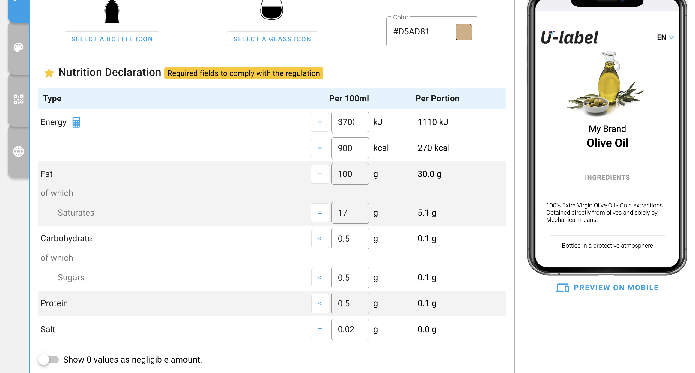Click the Nutrition Declaration star icon
Viewport: 695px width, 373px height.
pyautogui.click(x=49, y=73)
